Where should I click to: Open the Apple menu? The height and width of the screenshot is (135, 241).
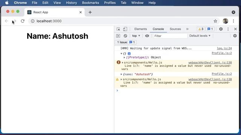7,3
